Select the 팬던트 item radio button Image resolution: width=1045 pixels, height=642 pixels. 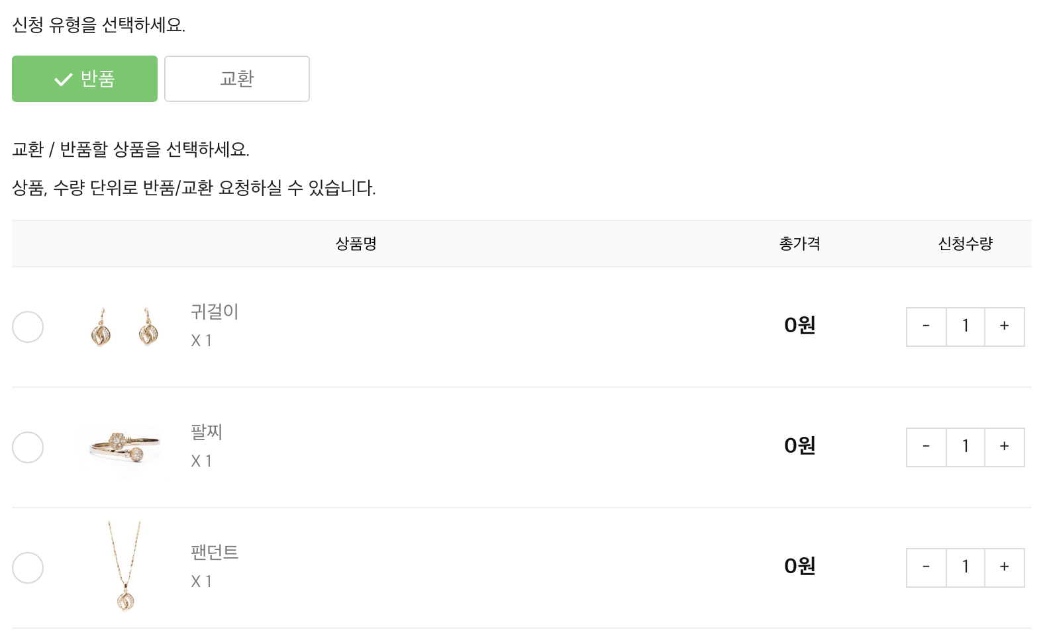(x=28, y=568)
